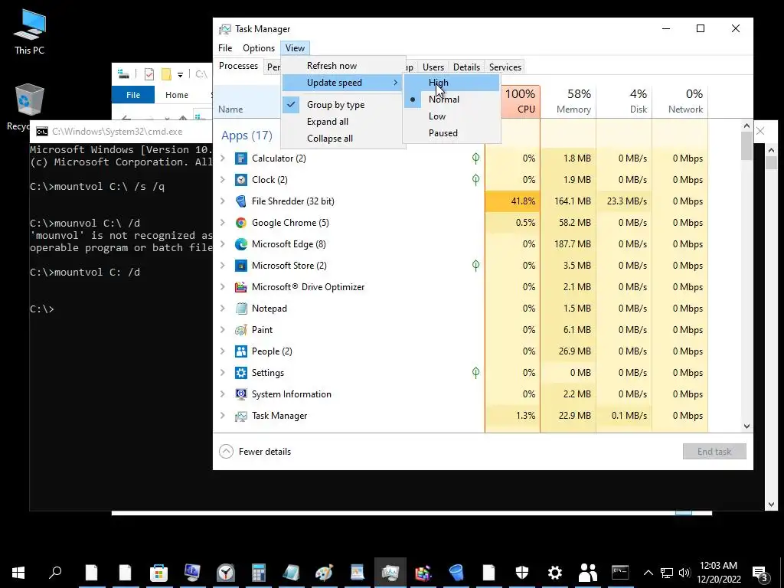Image resolution: width=784 pixels, height=588 pixels.
Task: Open the Clock app from the taskbar
Action: 226,573
